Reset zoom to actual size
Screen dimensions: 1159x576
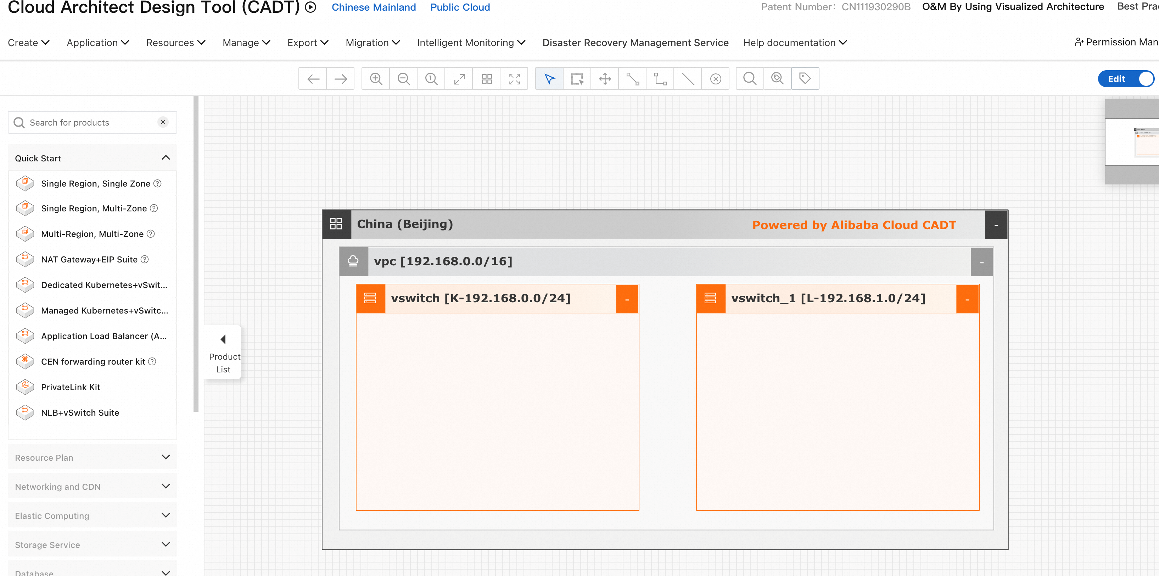coord(431,79)
